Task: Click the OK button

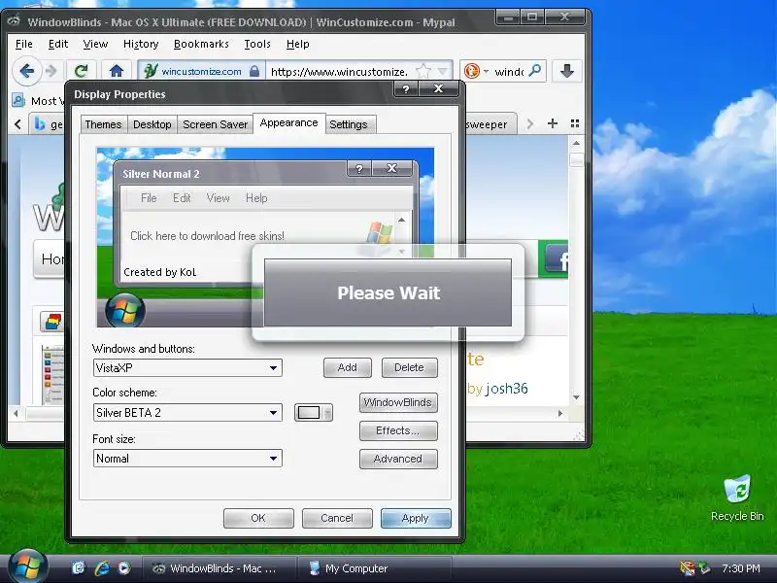Action: point(258,518)
